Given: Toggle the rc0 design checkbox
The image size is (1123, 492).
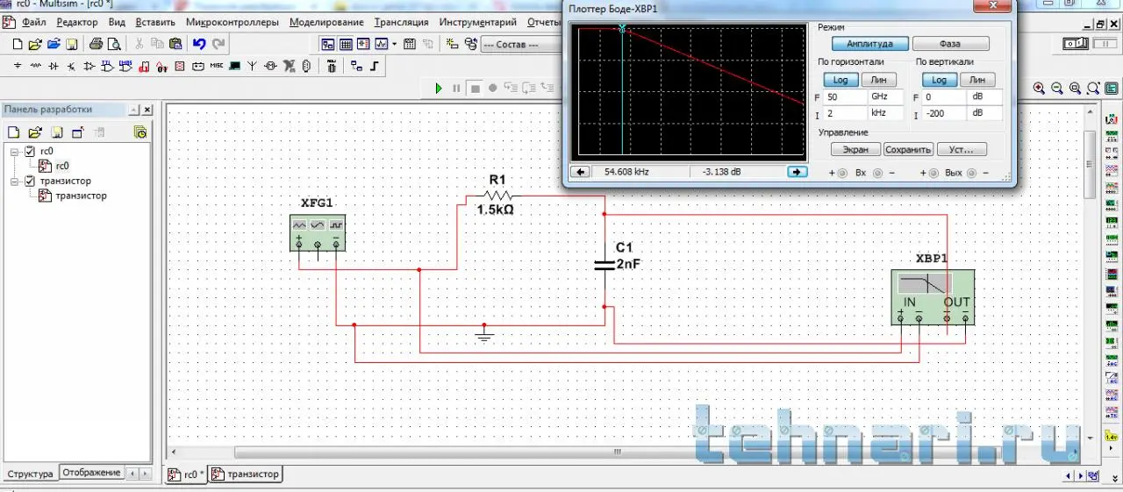Looking at the screenshot, I should point(31,151).
